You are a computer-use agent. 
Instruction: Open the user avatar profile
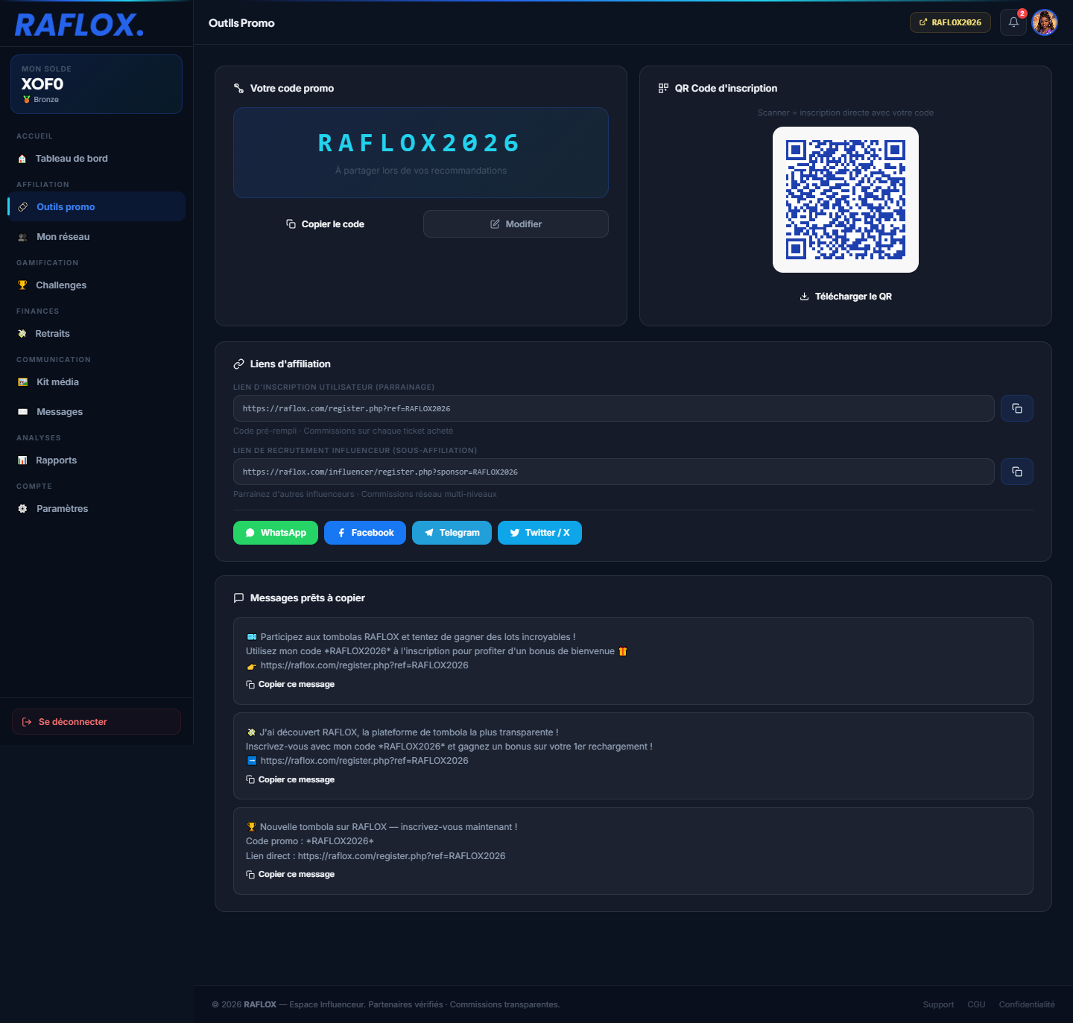[1045, 22]
